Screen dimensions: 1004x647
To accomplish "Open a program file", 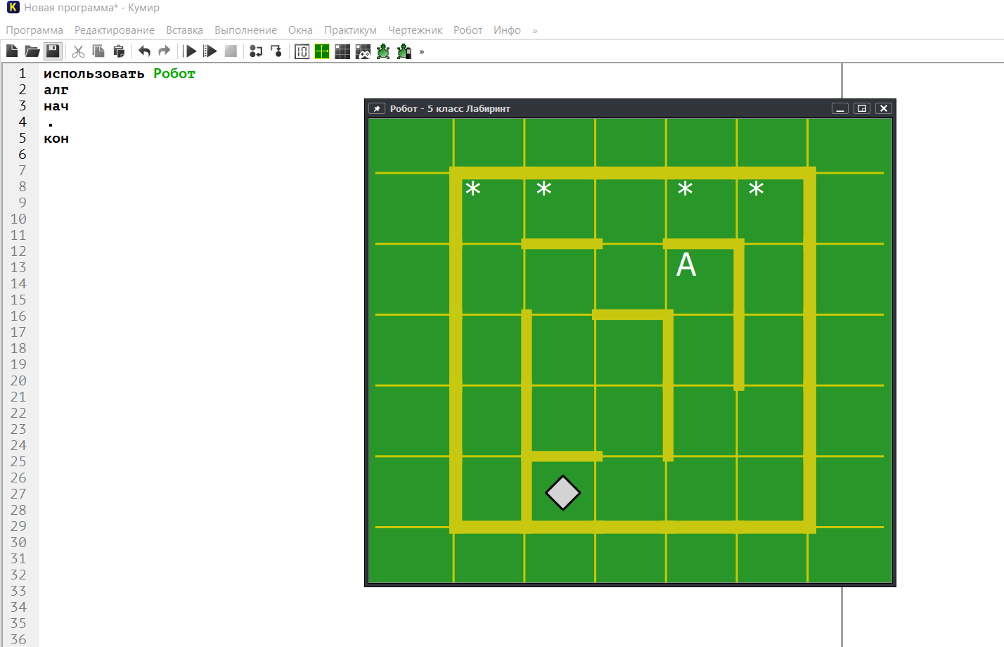I will click(32, 51).
